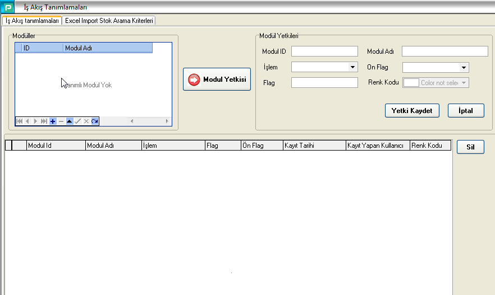The height and width of the screenshot is (295, 495).
Task: Click the Renk Kodu color swatch
Action: tap(411, 83)
